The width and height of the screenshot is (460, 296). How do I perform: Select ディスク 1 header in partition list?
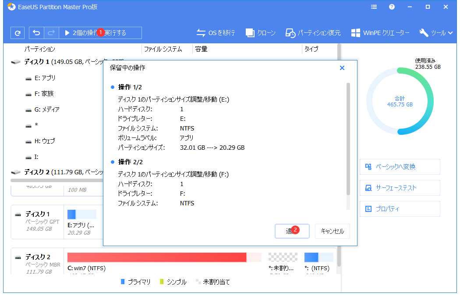(57, 62)
